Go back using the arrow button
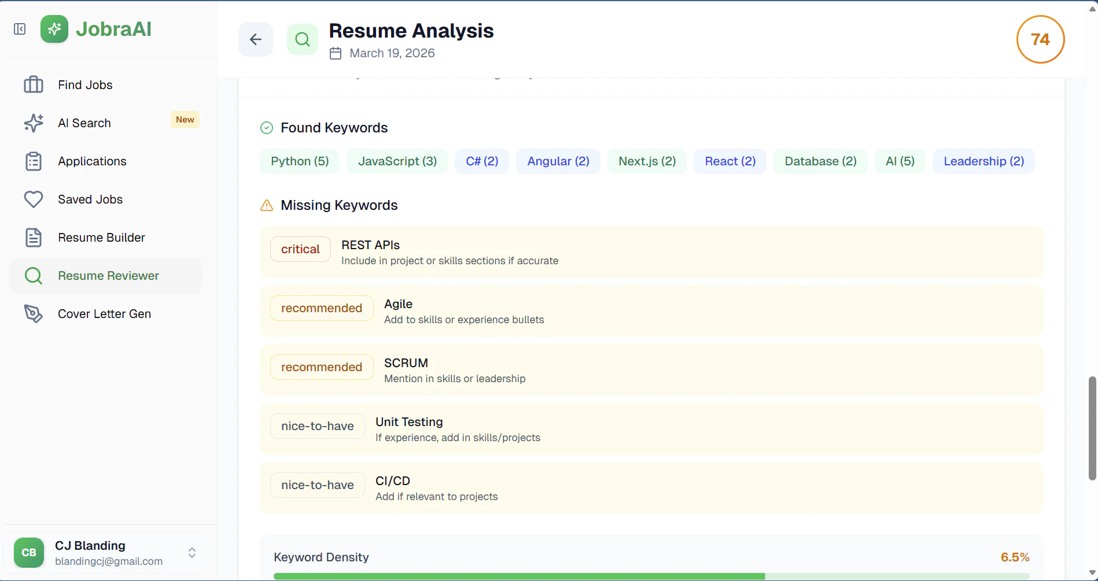This screenshot has height=581, width=1098. 256,39
